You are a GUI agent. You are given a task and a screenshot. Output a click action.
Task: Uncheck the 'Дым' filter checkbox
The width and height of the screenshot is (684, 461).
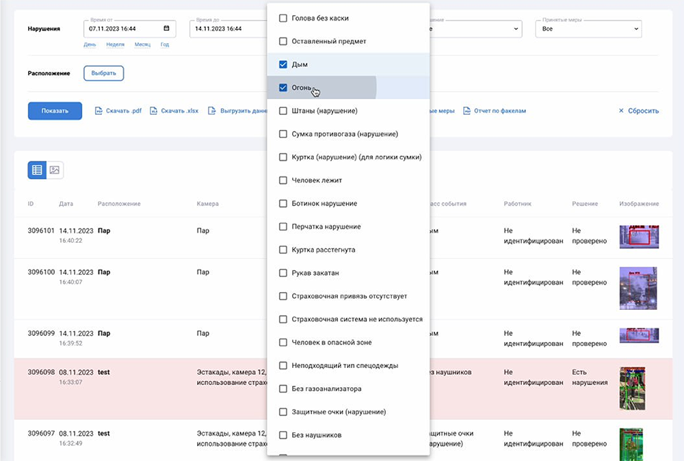282,64
